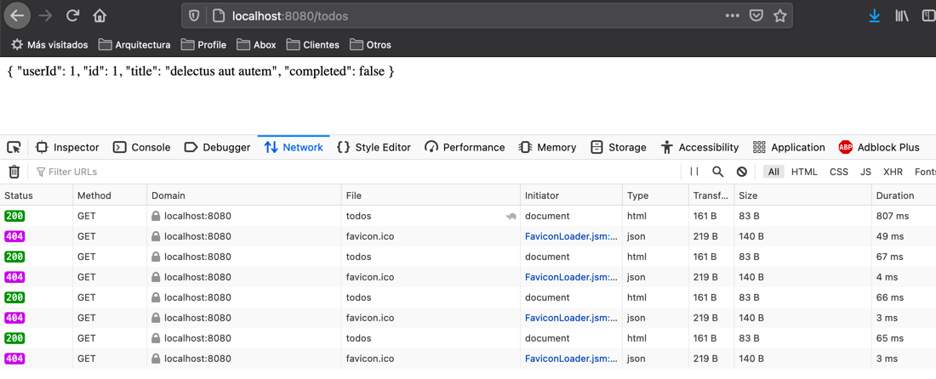Open the Accessibility tab
The width and height of the screenshot is (936, 379).
click(700, 147)
